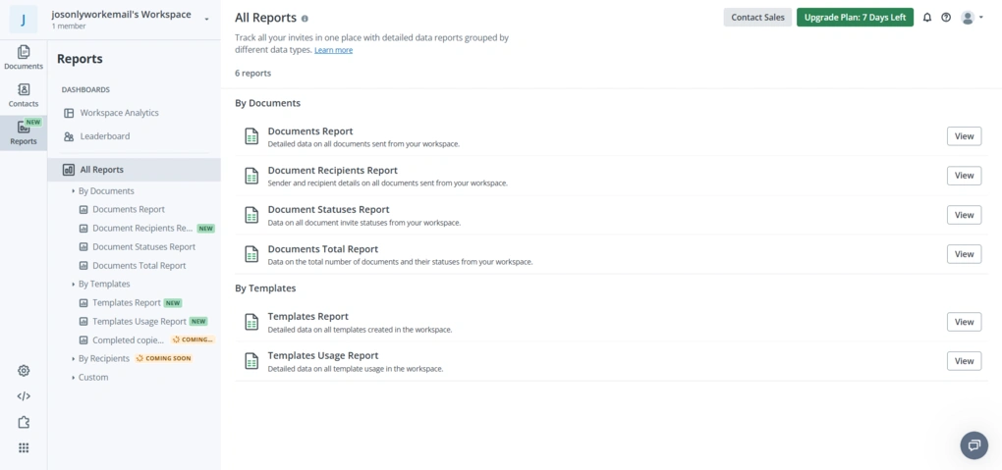Click the By Documents section heading
This screenshot has width=1002, height=470.
268,103
